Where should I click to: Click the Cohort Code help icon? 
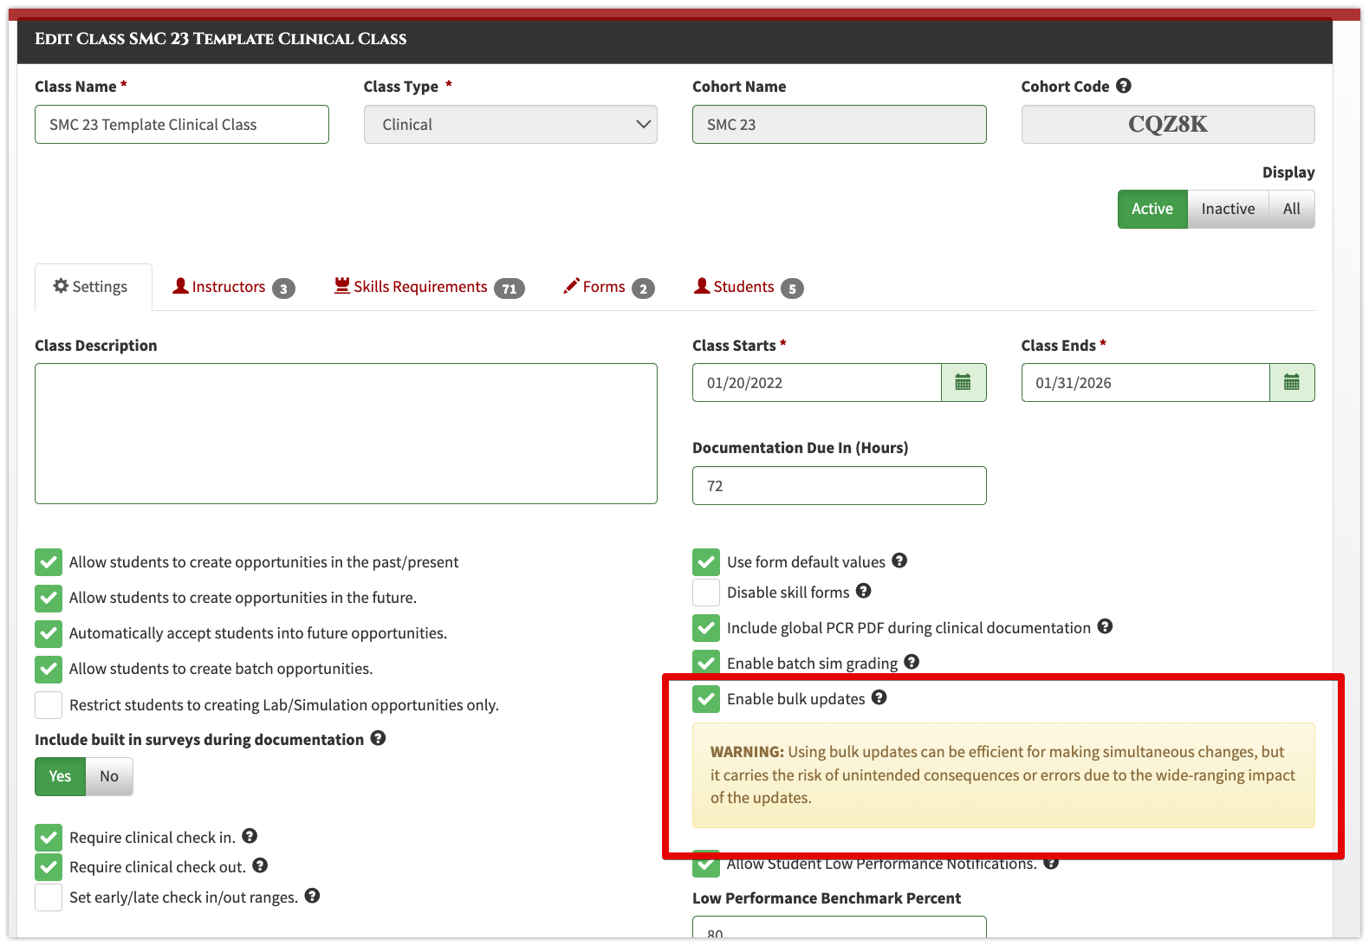1124,86
